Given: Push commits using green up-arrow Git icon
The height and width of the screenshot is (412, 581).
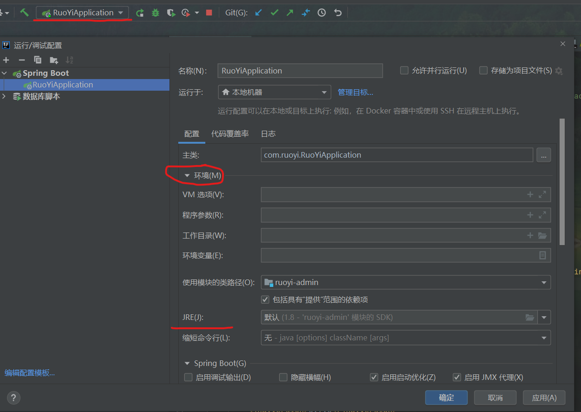Looking at the screenshot, I should (x=289, y=13).
